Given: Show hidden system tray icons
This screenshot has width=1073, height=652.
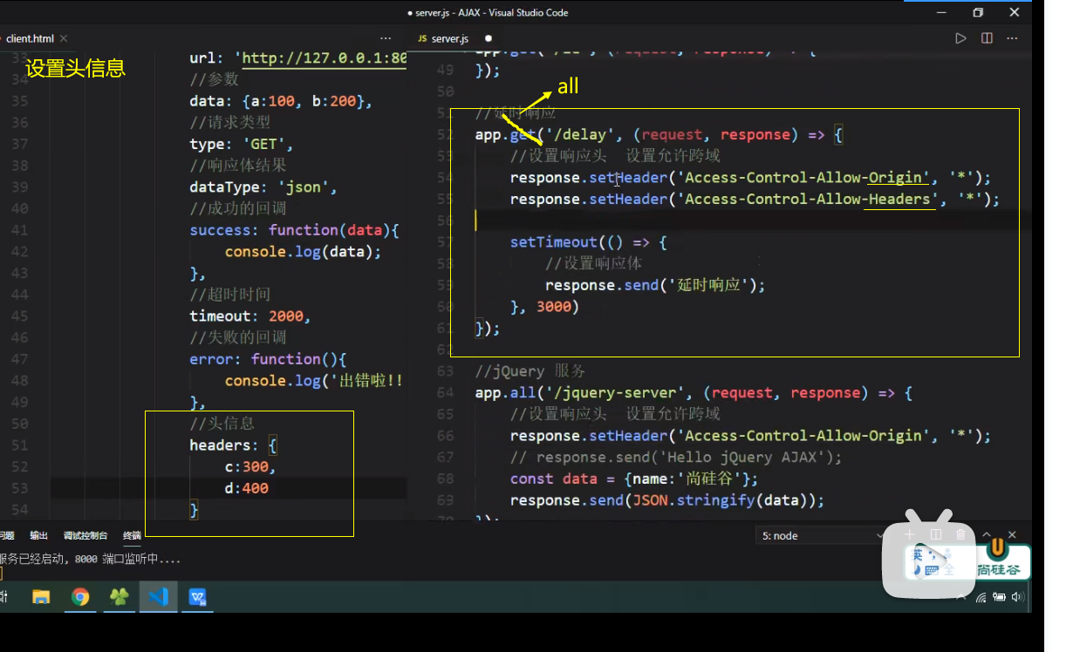Looking at the screenshot, I should [x=961, y=597].
